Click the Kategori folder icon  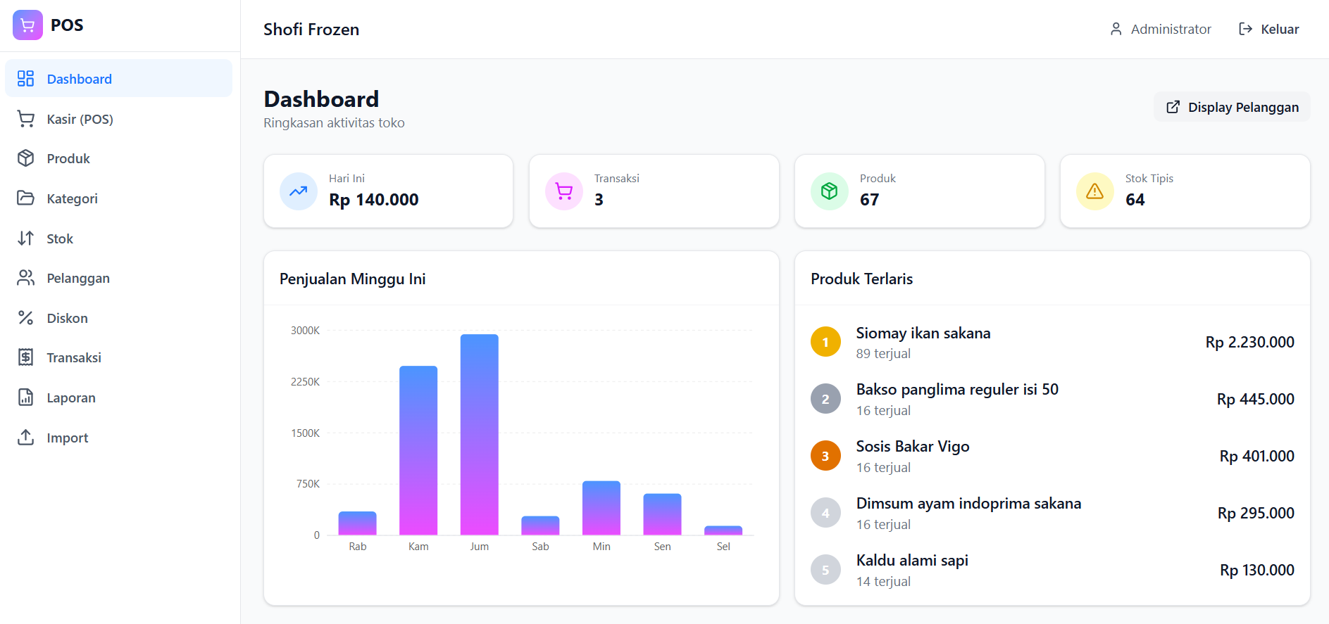point(25,198)
